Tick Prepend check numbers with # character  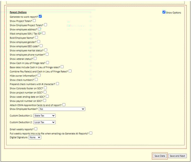(x=58, y=84)
